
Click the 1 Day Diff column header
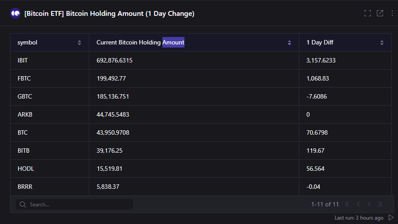320,42
